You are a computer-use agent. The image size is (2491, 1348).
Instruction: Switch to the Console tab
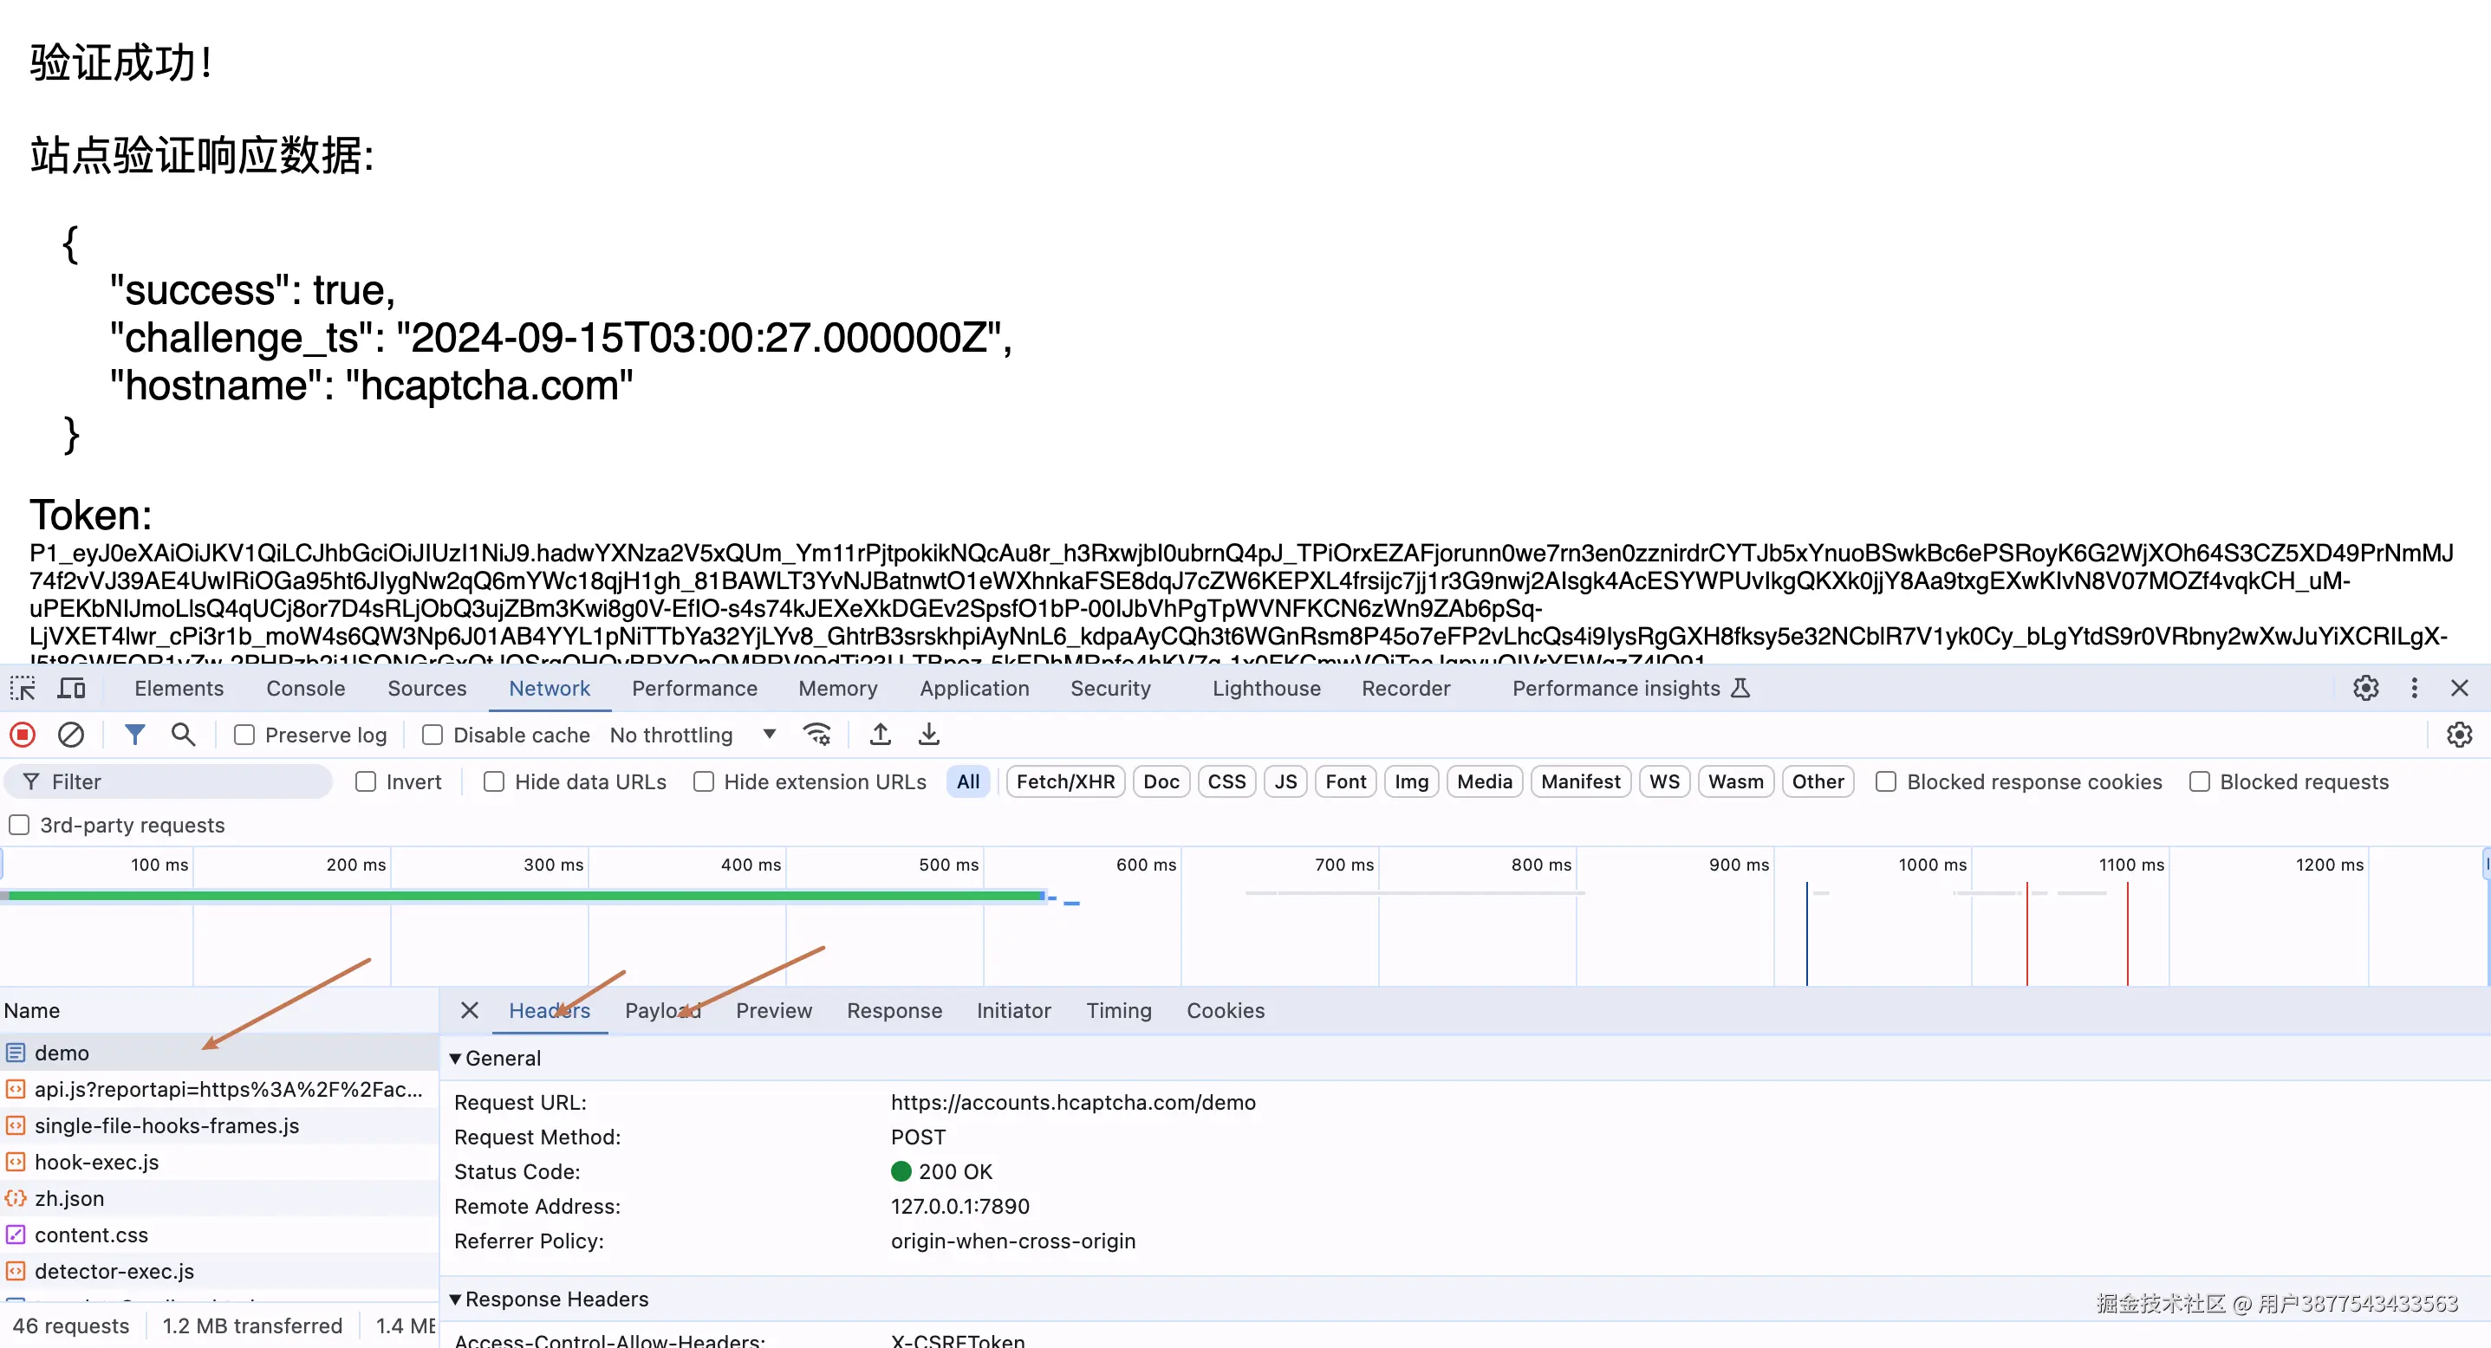click(306, 688)
